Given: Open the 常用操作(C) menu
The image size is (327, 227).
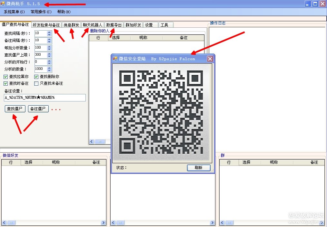Looking at the screenshot, I should pyautogui.click(x=41, y=12).
